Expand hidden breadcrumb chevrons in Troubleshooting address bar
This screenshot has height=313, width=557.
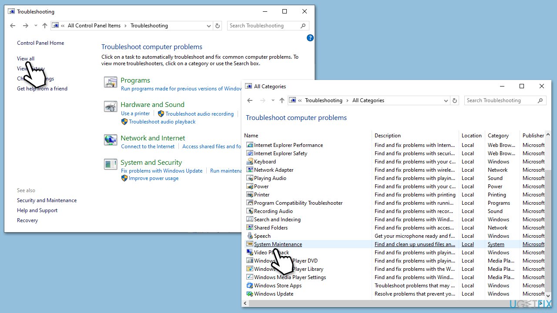click(x=63, y=26)
